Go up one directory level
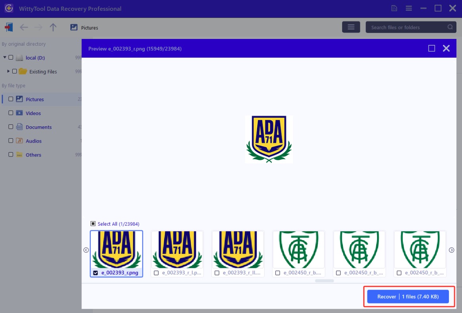The image size is (462, 313). point(53,27)
